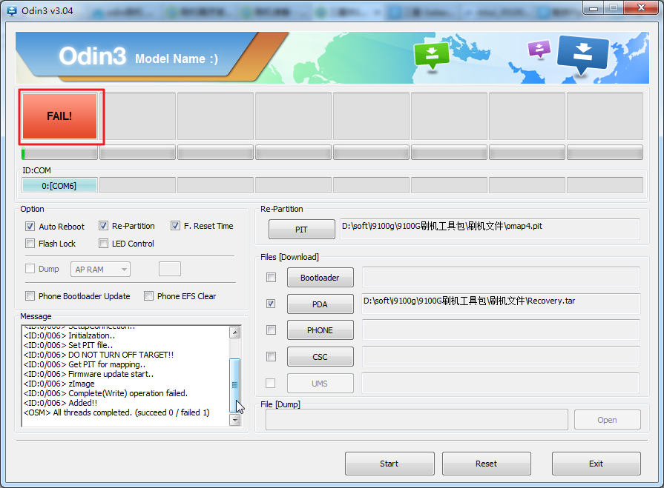
Task: Click the PDA Recovery.tar path field
Action: point(501,304)
